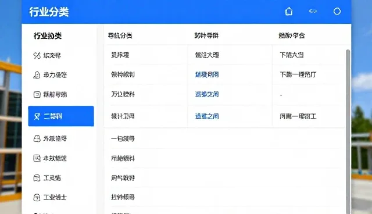
Task: Click the 行业分类 title in the header
Action: (x=49, y=12)
